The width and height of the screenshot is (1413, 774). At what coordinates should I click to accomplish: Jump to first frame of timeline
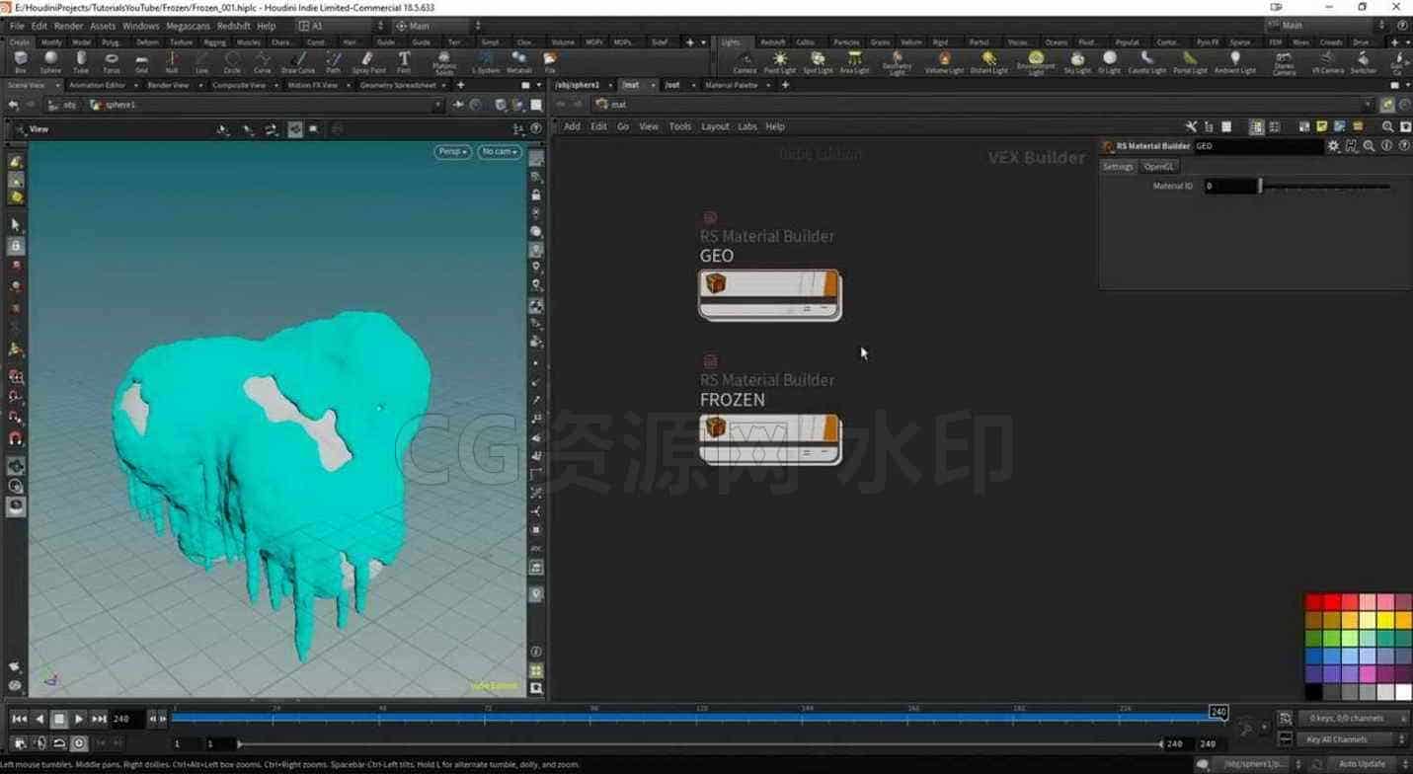[x=19, y=719]
